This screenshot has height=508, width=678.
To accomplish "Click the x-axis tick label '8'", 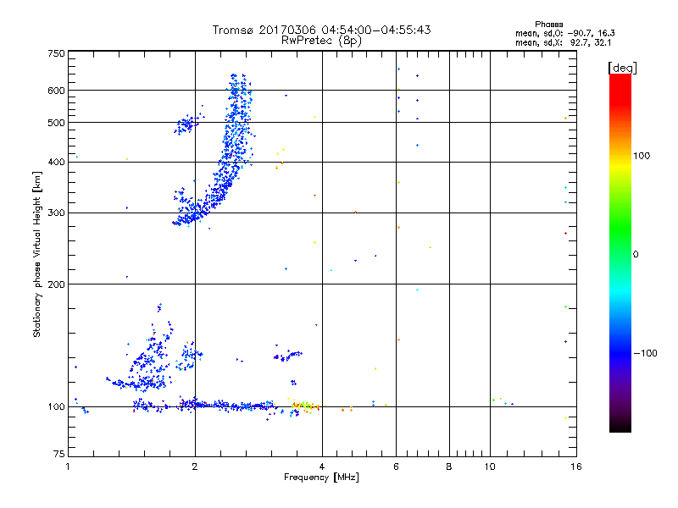I will (x=449, y=467).
